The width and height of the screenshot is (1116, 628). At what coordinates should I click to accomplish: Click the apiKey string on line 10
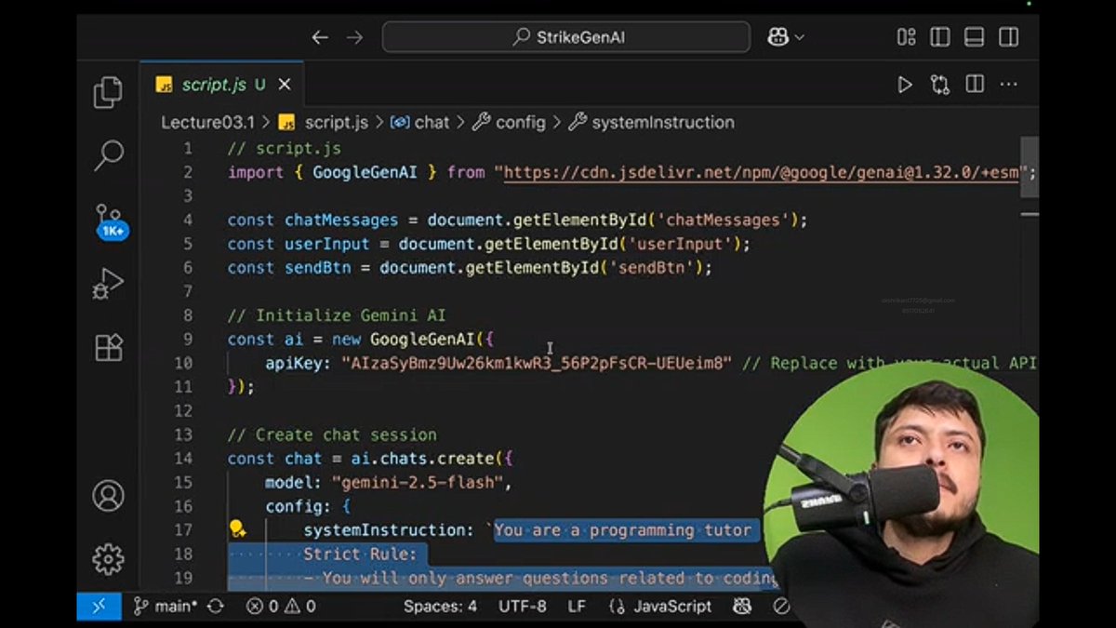pos(537,363)
